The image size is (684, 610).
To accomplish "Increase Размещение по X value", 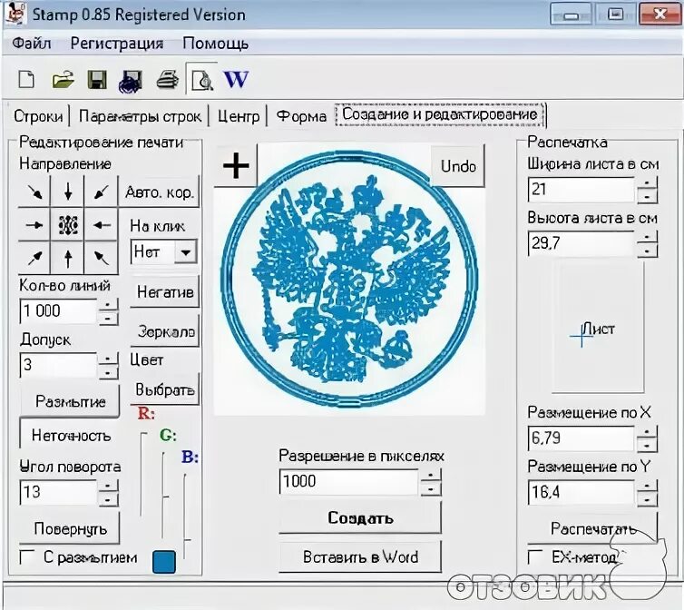I will [x=647, y=432].
